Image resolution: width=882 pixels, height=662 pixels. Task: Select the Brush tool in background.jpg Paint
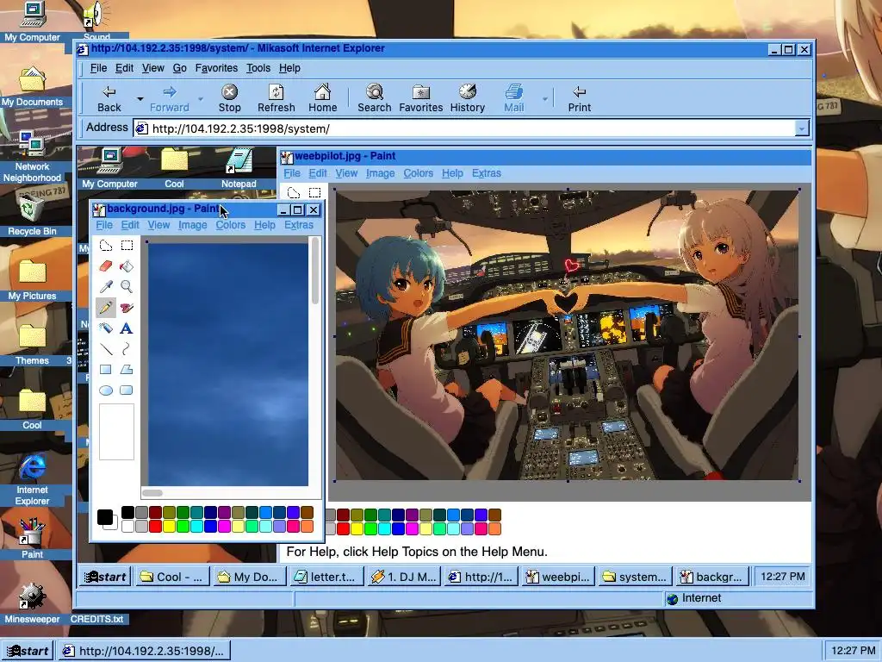click(x=127, y=308)
